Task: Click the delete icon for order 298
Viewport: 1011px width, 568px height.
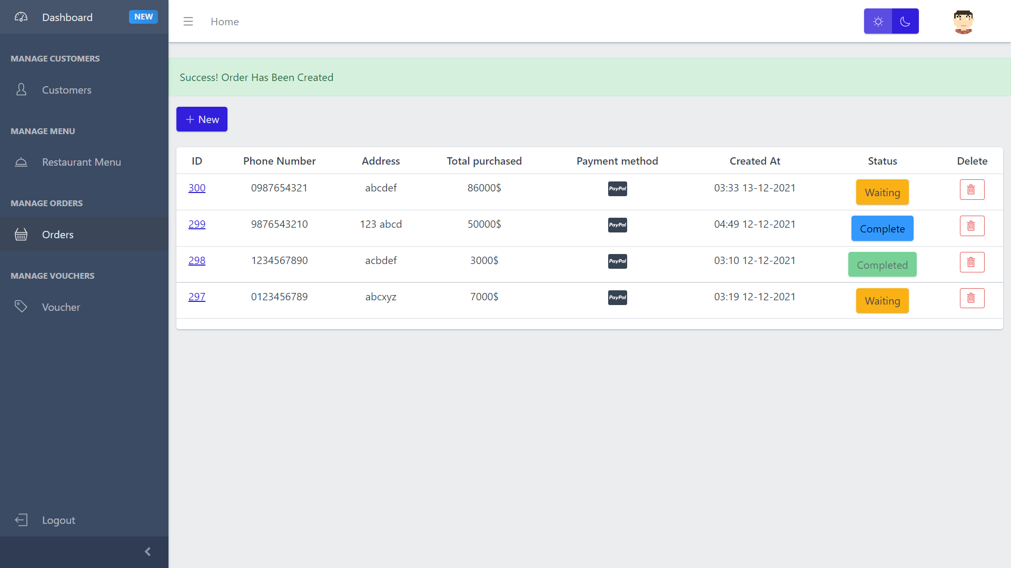Action: (971, 262)
